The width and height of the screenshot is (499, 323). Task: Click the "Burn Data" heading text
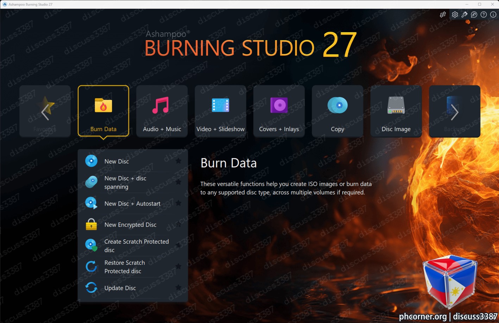pyautogui.click(x=228, y=163)
